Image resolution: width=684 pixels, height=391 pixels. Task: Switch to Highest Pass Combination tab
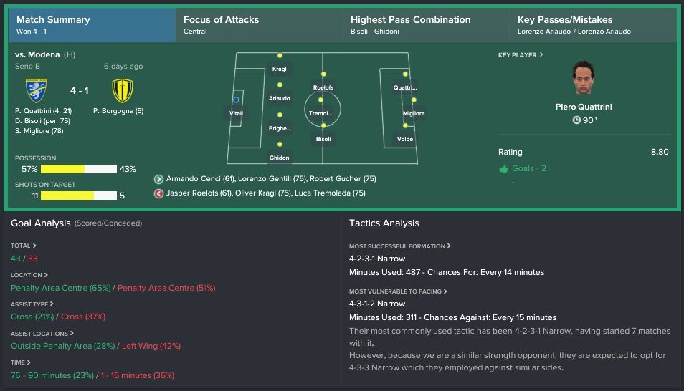tap(426, 24)
